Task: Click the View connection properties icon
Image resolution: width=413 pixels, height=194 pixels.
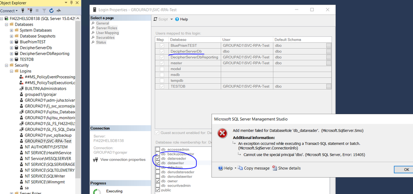Action: 96,160
